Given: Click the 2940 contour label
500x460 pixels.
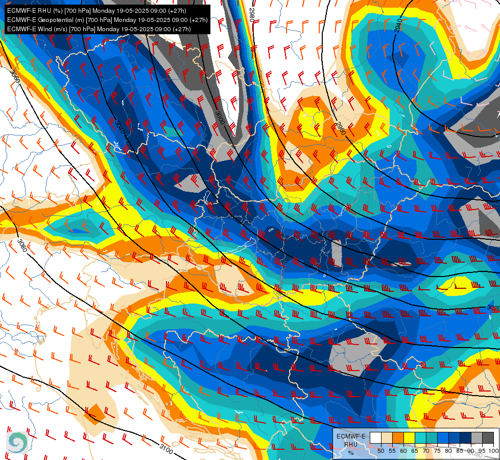Looking at the screenshot, I should coord(398,26).
